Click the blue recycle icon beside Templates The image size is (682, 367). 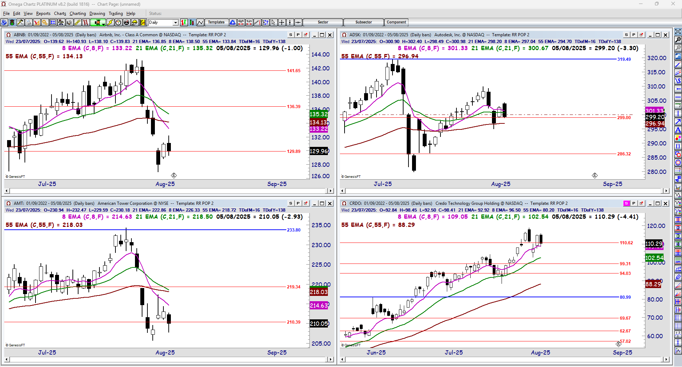(233, 22)
